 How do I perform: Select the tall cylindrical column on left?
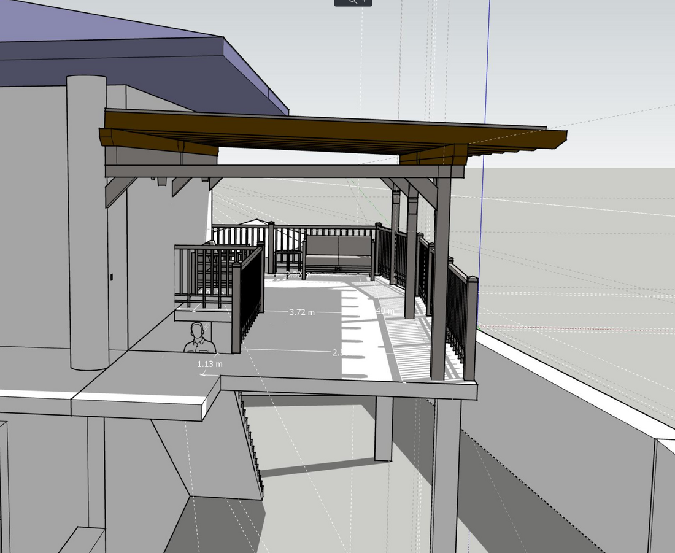click(x=87, y=221)
